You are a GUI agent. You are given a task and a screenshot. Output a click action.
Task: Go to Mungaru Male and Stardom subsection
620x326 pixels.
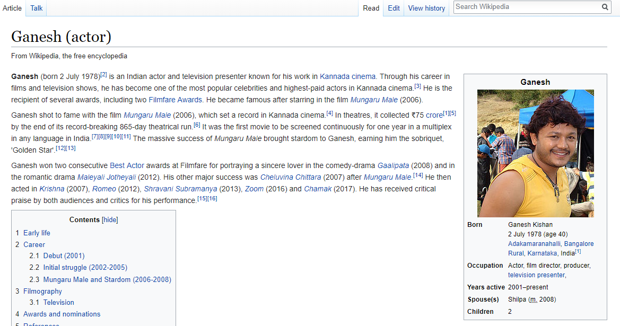107,279
